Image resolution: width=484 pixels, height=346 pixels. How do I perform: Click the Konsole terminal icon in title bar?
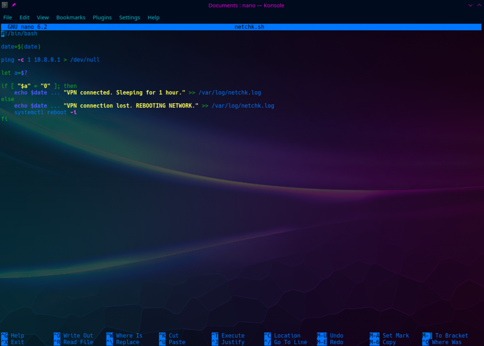point(5,5)
